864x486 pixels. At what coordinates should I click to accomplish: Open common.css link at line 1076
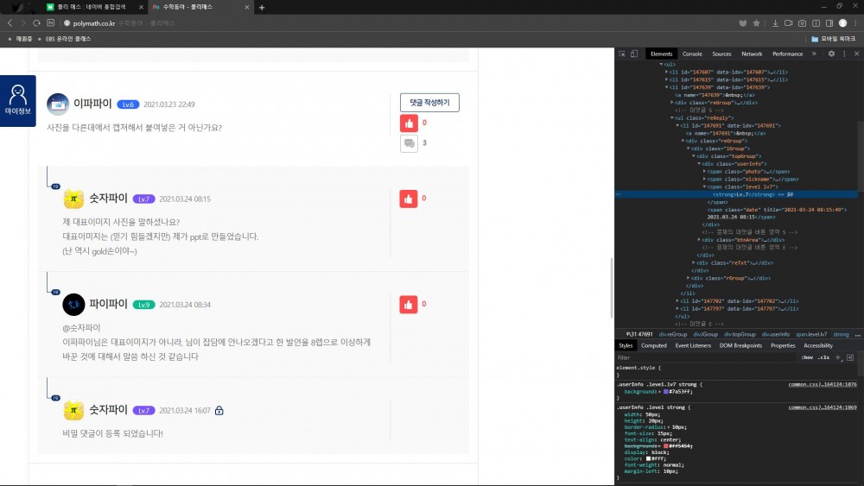823,384
